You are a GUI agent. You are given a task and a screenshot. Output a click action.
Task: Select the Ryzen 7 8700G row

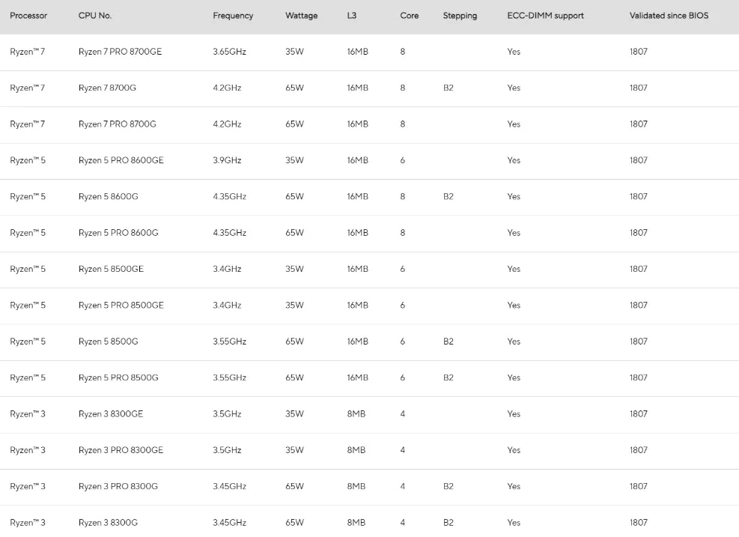[370, 88]
